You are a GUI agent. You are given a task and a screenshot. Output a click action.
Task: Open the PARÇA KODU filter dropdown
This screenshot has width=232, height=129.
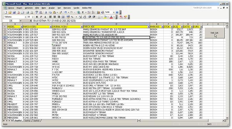(51, 27)
